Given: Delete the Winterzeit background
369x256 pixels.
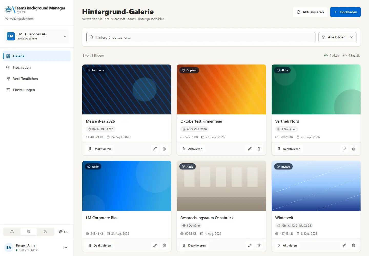Looking at the screenshot, I should point(354,245).
